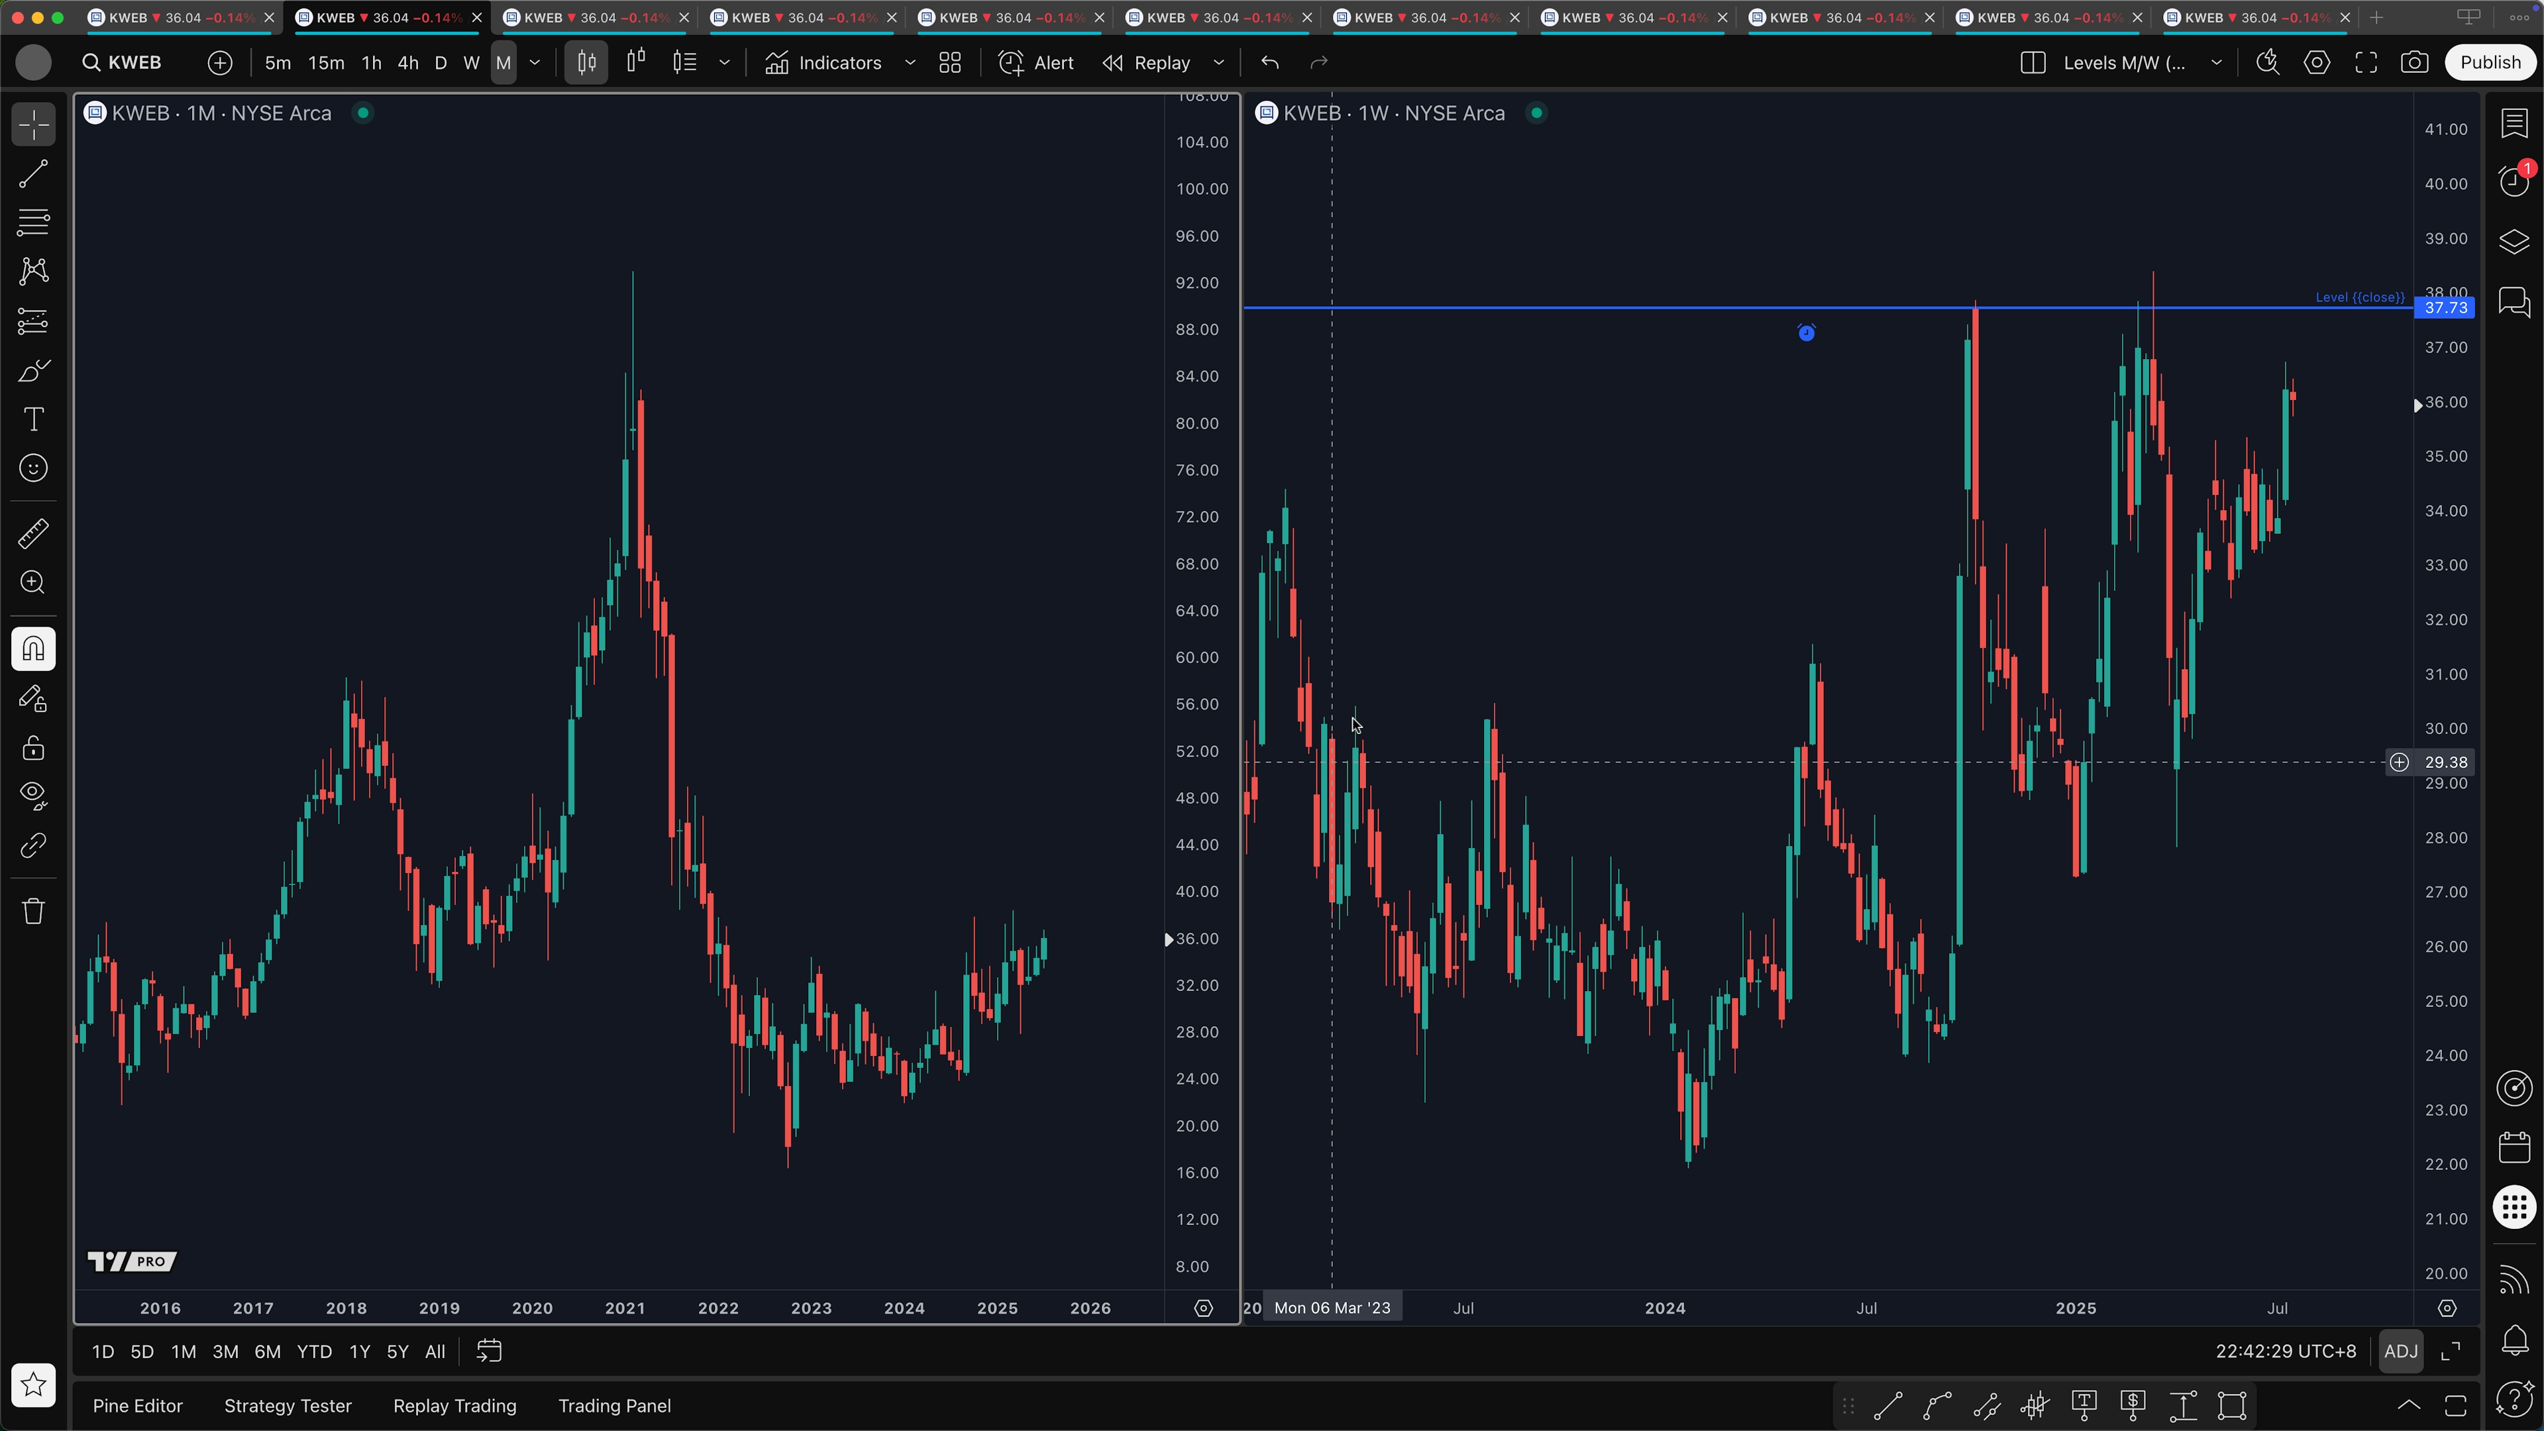This screenshot has height=1431, width=2544.
Task: Select the YTD date range
Action: [314, 1352]
